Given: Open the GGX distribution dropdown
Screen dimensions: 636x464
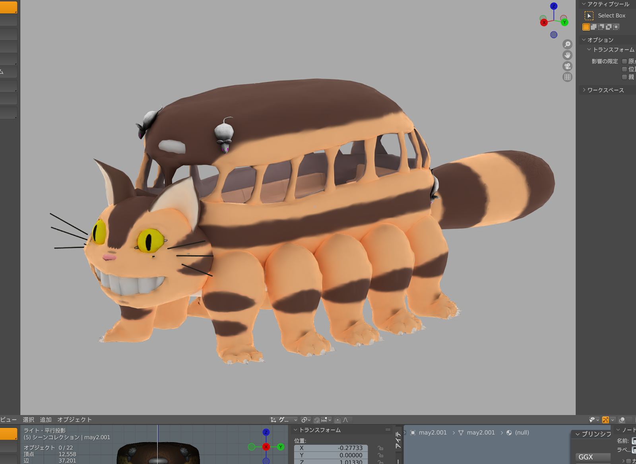Looking at the screenshot, I should [x=593, y=457].
